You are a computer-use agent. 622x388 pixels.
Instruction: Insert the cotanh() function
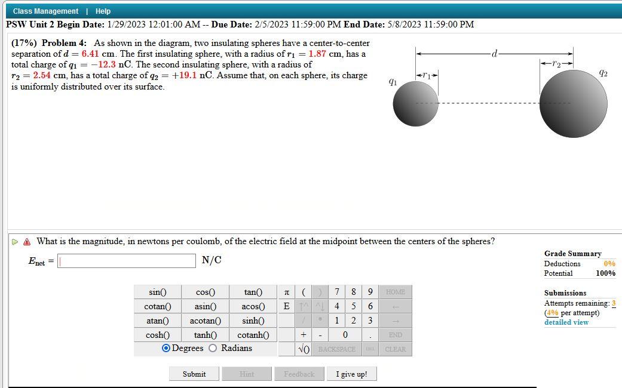253,335
